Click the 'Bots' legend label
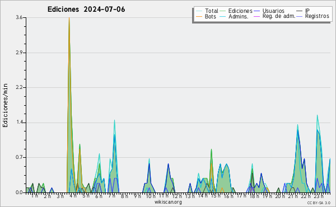This screenshot has width=336, height=207. point(210,16)
